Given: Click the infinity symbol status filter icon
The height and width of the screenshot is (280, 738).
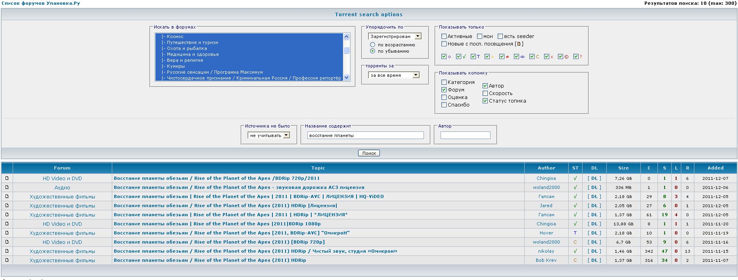Looking at the screenshot, I should pyautogui.click(x=522, y=57).
